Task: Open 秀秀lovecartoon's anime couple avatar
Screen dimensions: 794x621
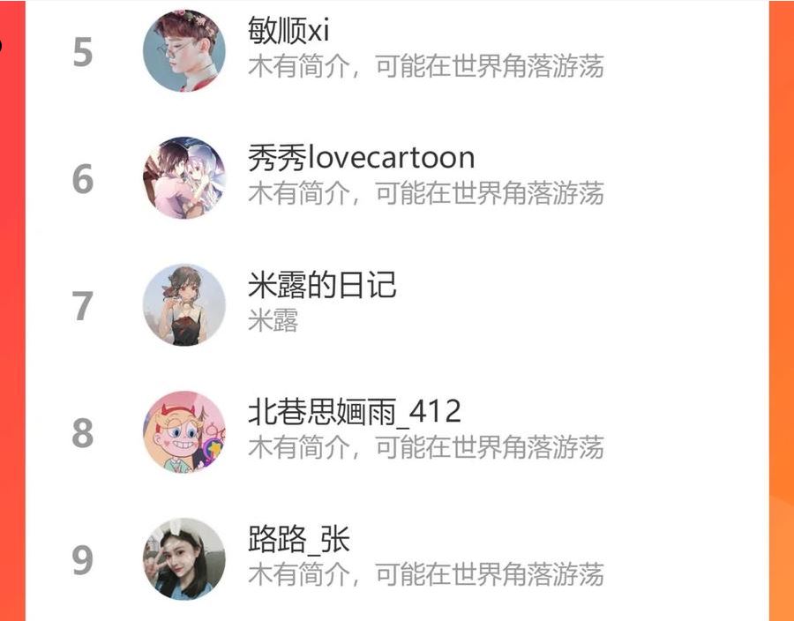Action: click(x=184, y=177)
